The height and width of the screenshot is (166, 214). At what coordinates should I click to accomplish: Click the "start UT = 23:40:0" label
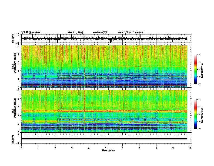[131, 33]
